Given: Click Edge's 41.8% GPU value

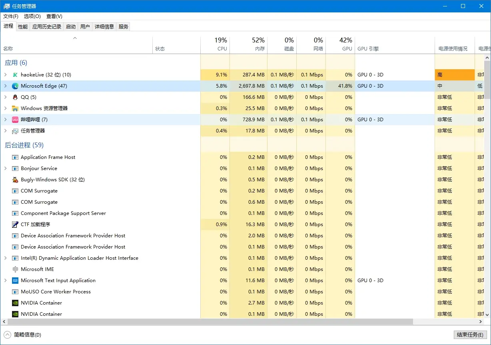Looking at the screenshot, I should point(344,86).
